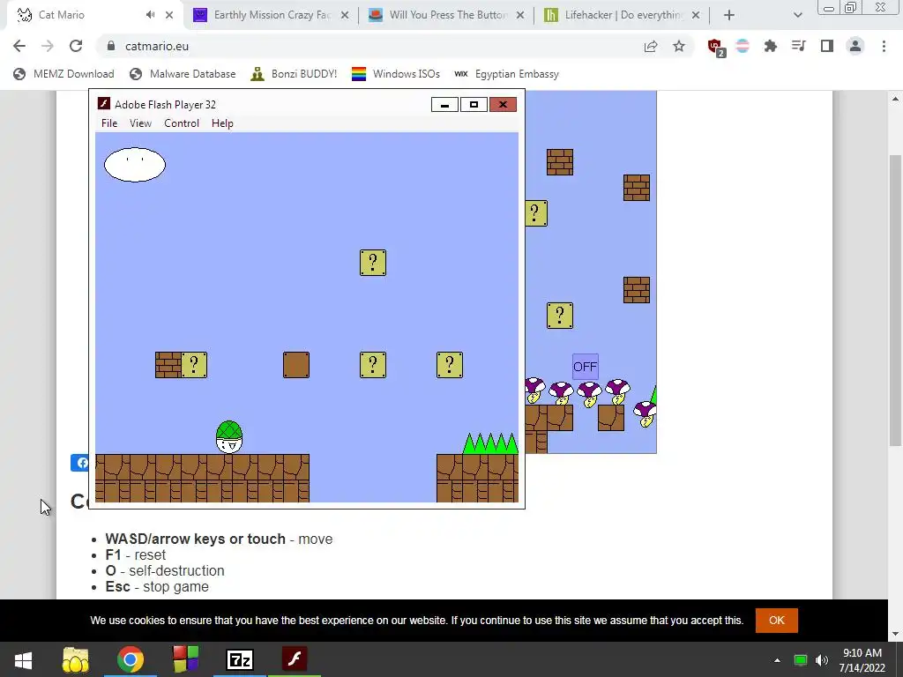
Task: Share this page via share icon
Action: [651, 46]
